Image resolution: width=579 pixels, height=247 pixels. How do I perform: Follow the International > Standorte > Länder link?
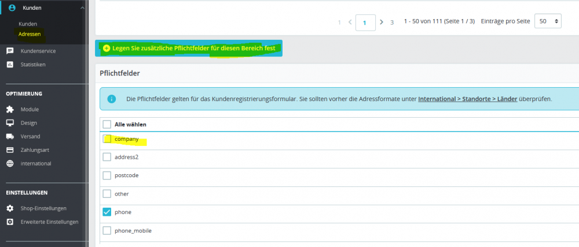pyautogui.click(x=467, y=99)
